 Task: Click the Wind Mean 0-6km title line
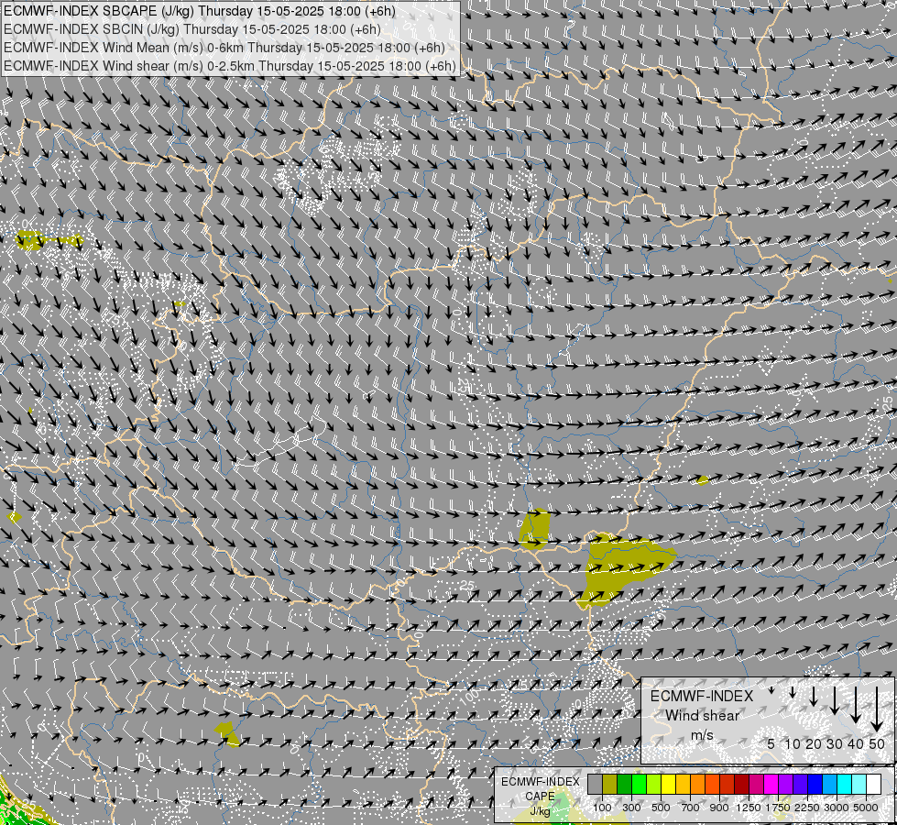[224, 48]
